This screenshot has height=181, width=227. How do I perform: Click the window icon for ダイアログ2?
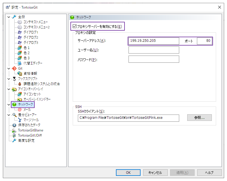[20, 38]
